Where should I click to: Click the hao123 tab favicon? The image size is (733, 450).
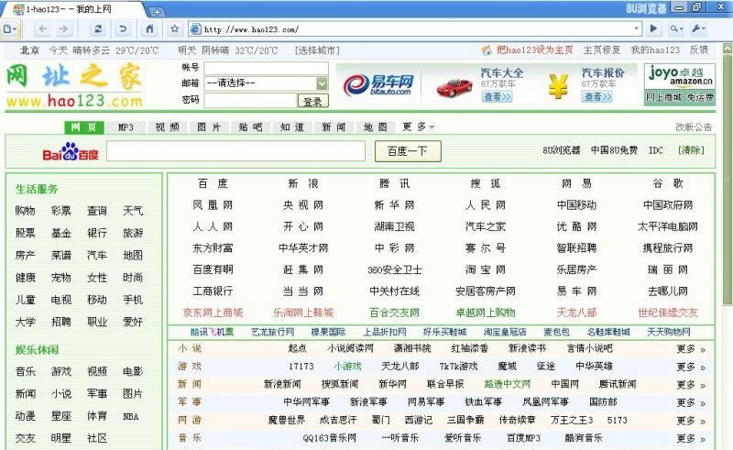click(18, 9)
